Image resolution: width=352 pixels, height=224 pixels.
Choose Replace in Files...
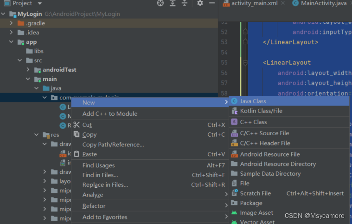click(150, 184)
